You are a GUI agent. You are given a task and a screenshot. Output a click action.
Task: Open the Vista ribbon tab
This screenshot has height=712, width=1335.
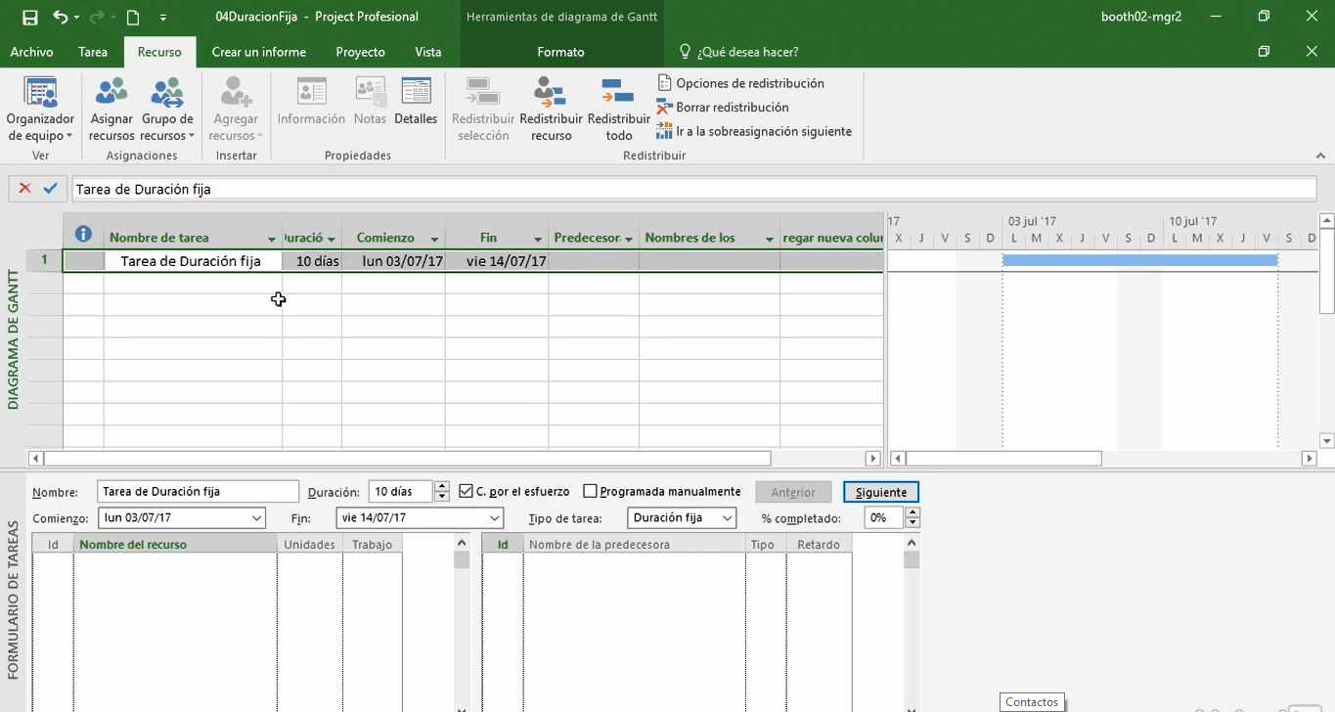tap(427, 52)
